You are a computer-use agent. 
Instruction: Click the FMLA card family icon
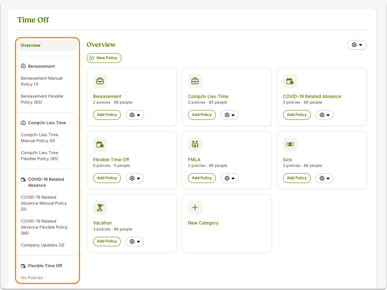coord(195,144)
